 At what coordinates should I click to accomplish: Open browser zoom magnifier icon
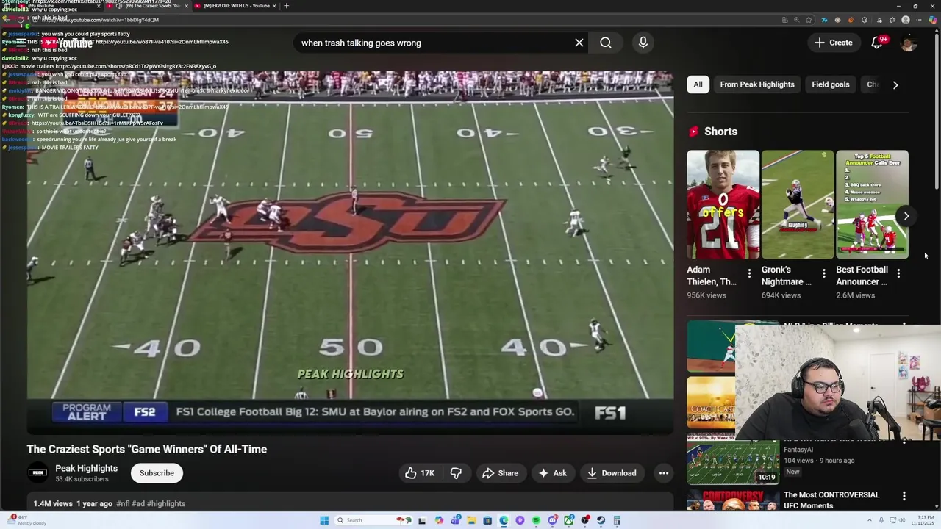click(x=797, y=20)
